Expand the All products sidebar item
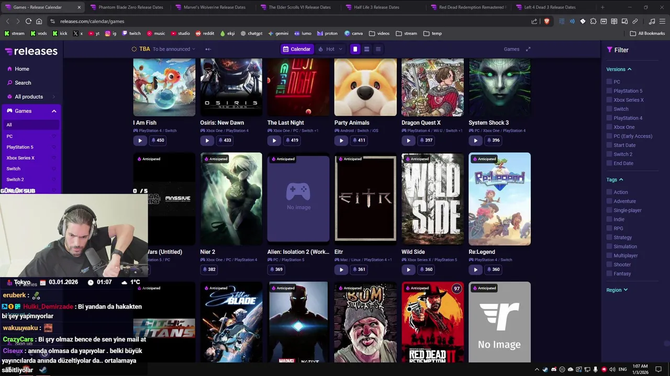670x376 pixels. pyautogui.click(x=31, y=97)
